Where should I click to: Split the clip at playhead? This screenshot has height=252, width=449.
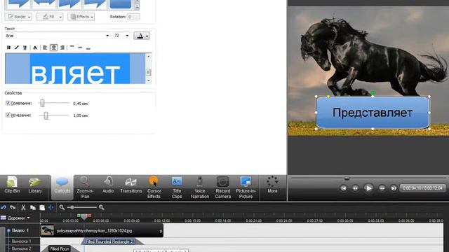(51, 207)
